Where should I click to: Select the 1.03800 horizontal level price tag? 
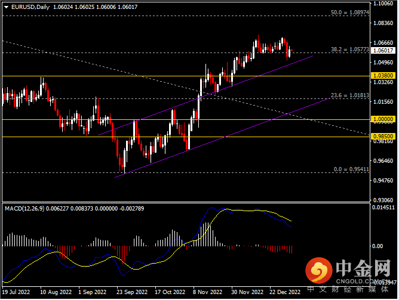[382, 76]
